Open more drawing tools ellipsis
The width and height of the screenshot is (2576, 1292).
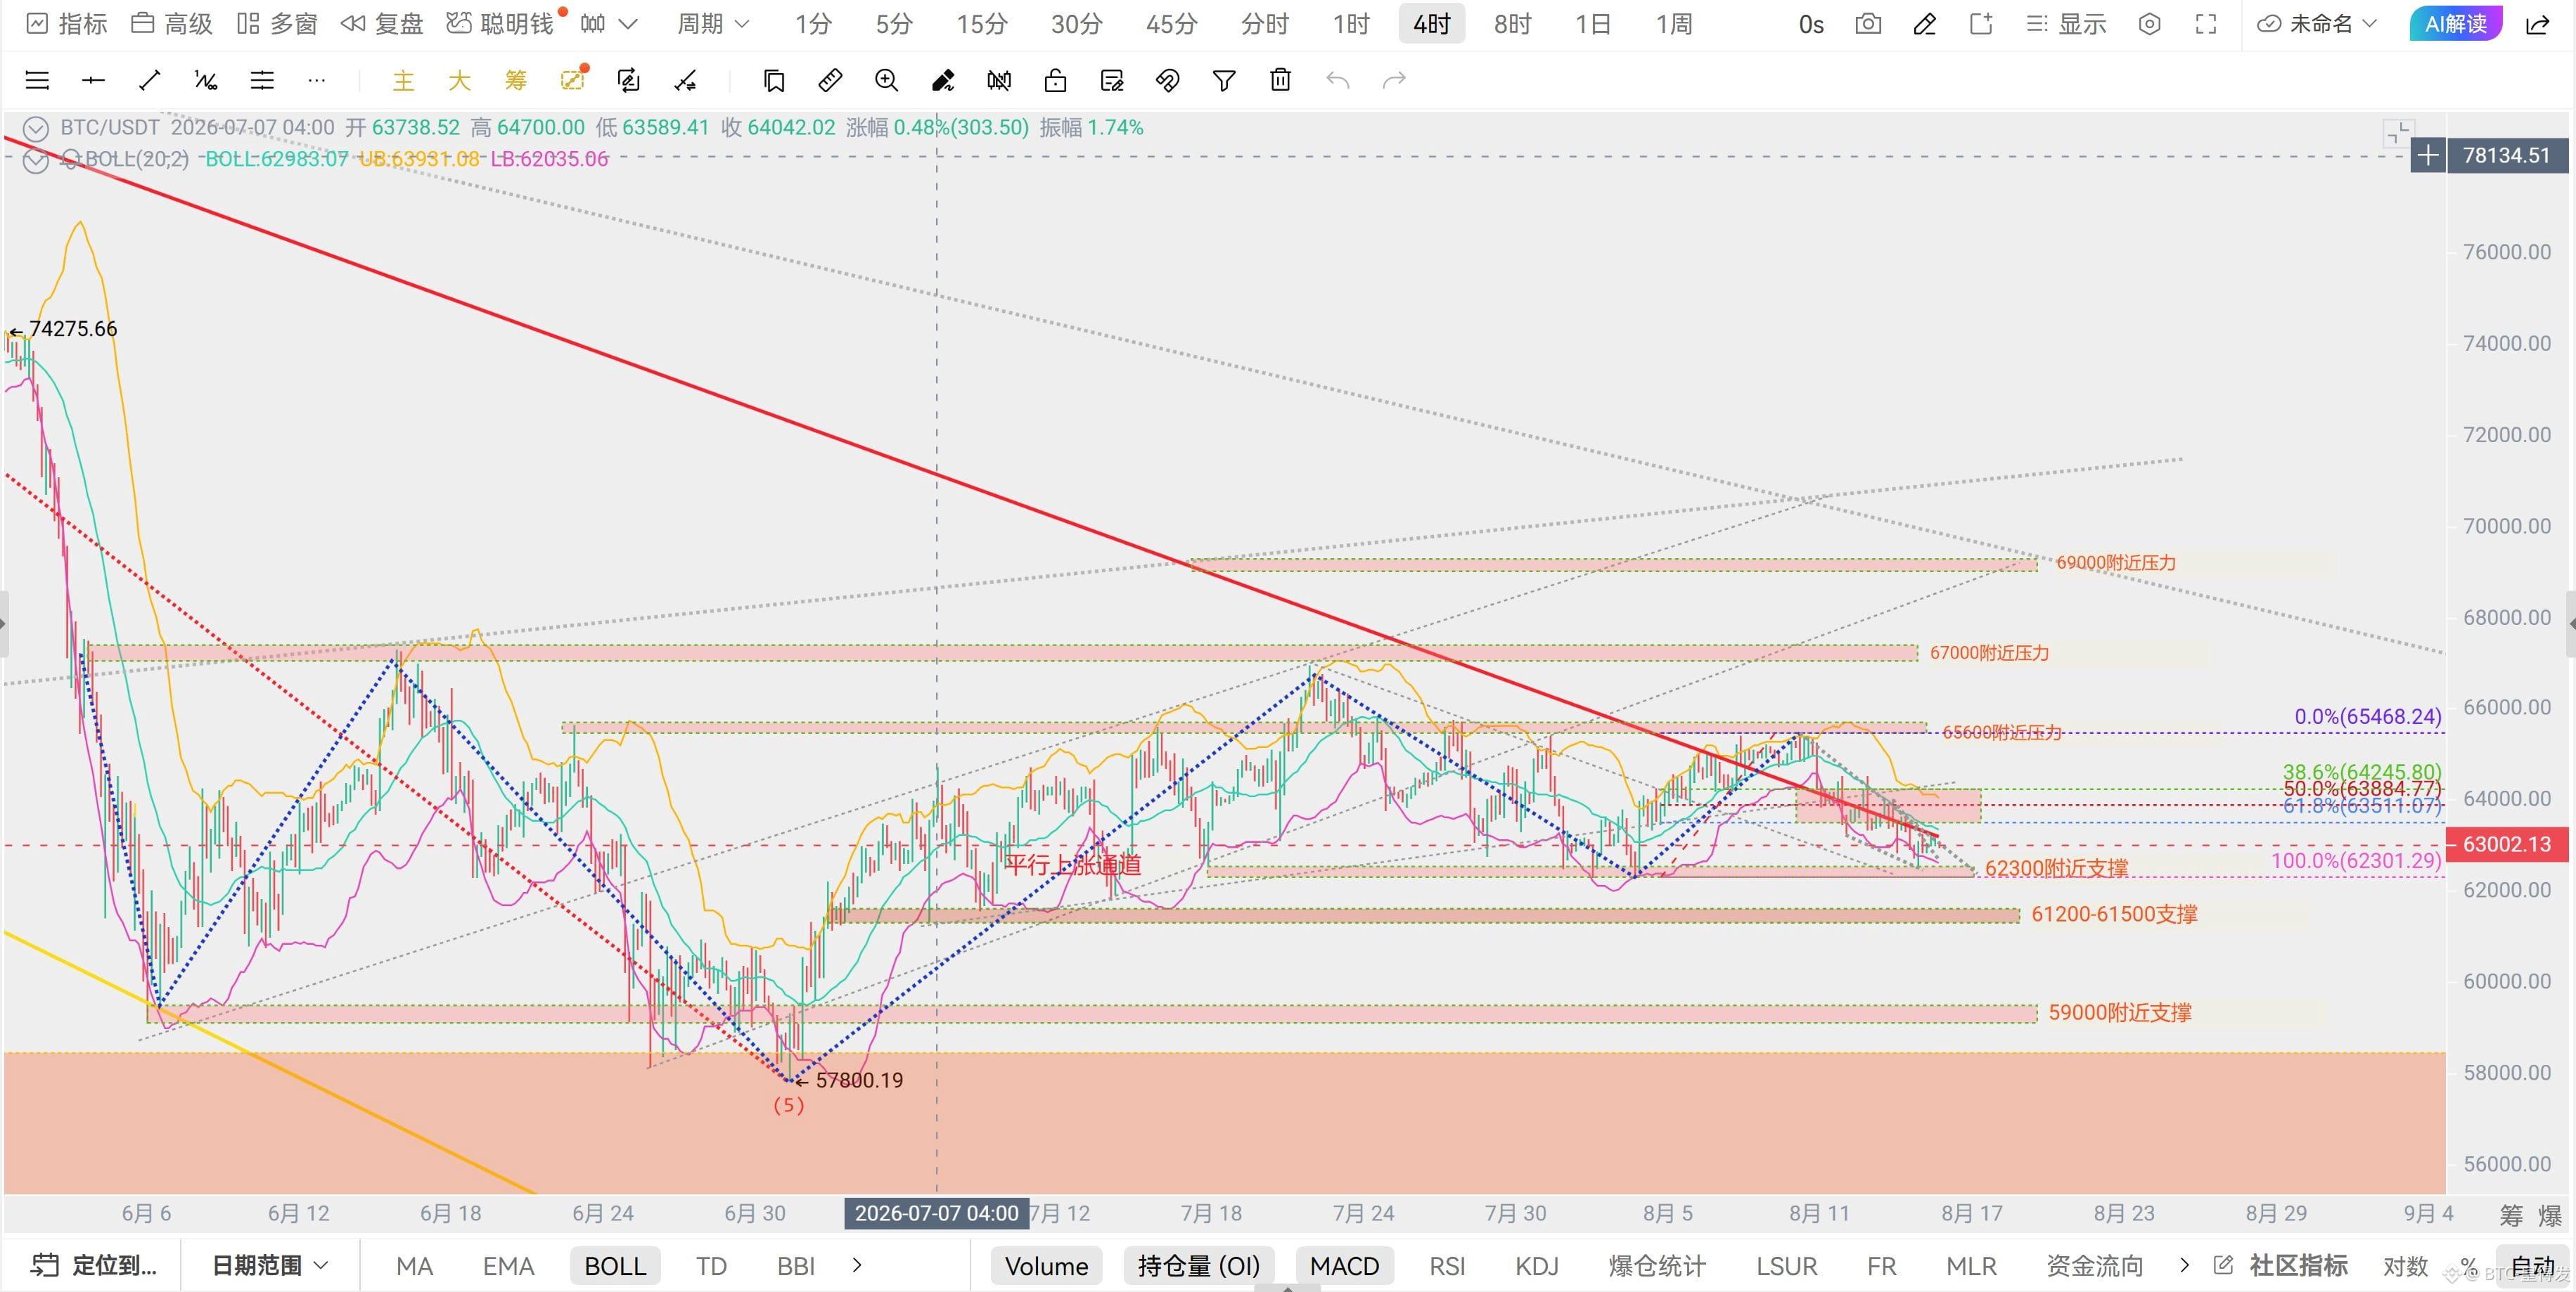(317, 80)
